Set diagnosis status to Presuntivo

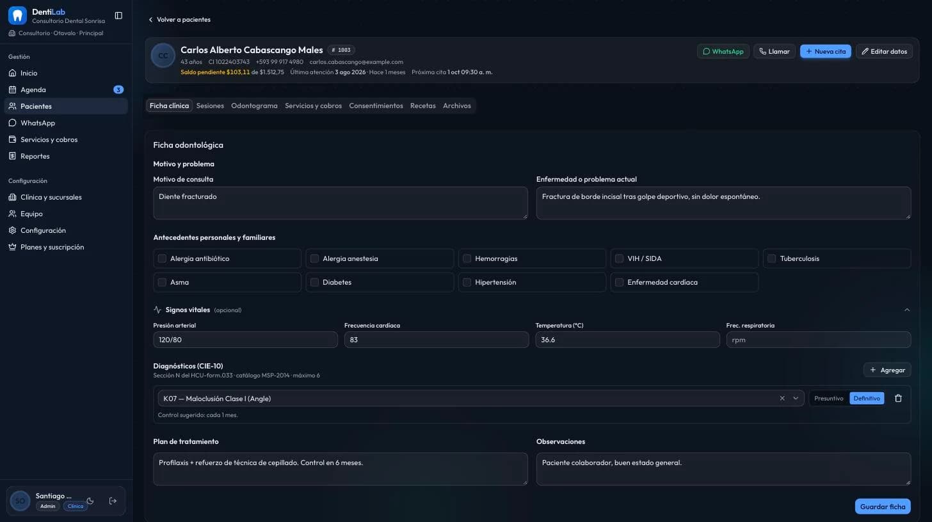click(829, 398)
